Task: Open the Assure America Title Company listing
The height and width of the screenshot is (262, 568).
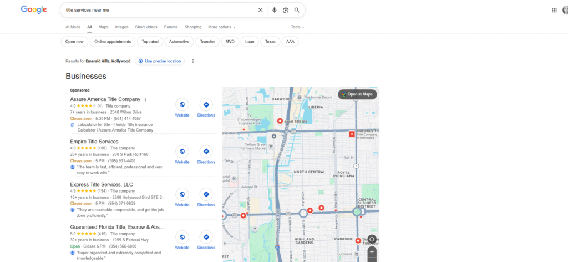Action: coord(105,99)
